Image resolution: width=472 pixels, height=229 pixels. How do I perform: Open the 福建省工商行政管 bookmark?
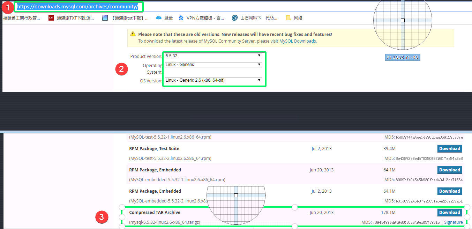tap(22, 18)
